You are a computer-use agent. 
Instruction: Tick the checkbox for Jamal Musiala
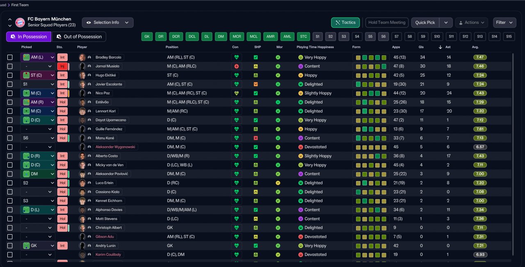[x=10, y=66]
